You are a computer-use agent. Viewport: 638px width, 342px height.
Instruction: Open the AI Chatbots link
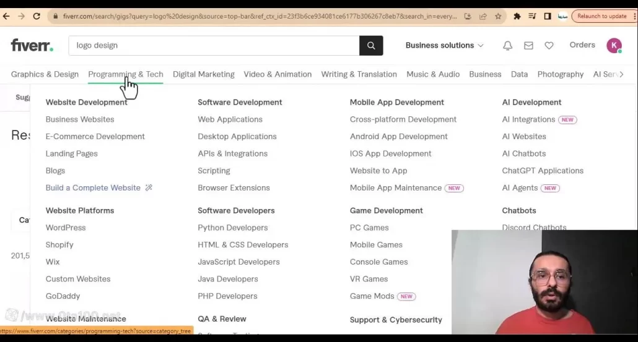click(523, 153)
